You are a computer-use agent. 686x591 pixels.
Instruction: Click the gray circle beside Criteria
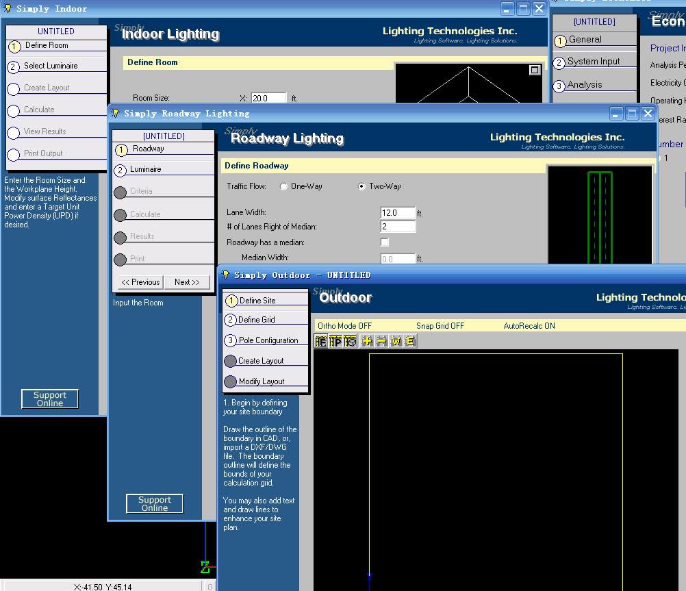tap(120, 192)
